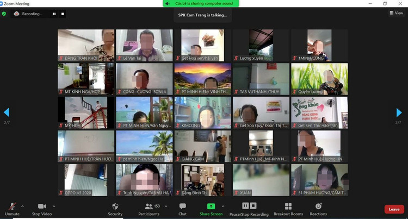
Task: Select the GIÀNG GẤM video tile
Action: click(203, 146)
